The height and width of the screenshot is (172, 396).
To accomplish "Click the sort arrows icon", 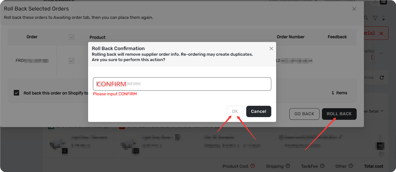I will (x=384, y=18).
